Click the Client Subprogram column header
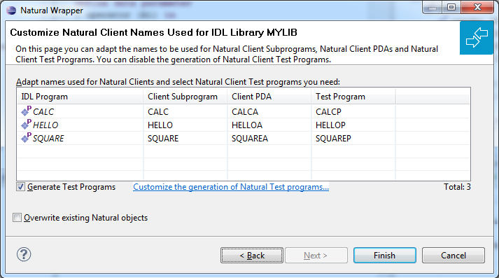The image size is (499, 278). [x=185, y=97]
